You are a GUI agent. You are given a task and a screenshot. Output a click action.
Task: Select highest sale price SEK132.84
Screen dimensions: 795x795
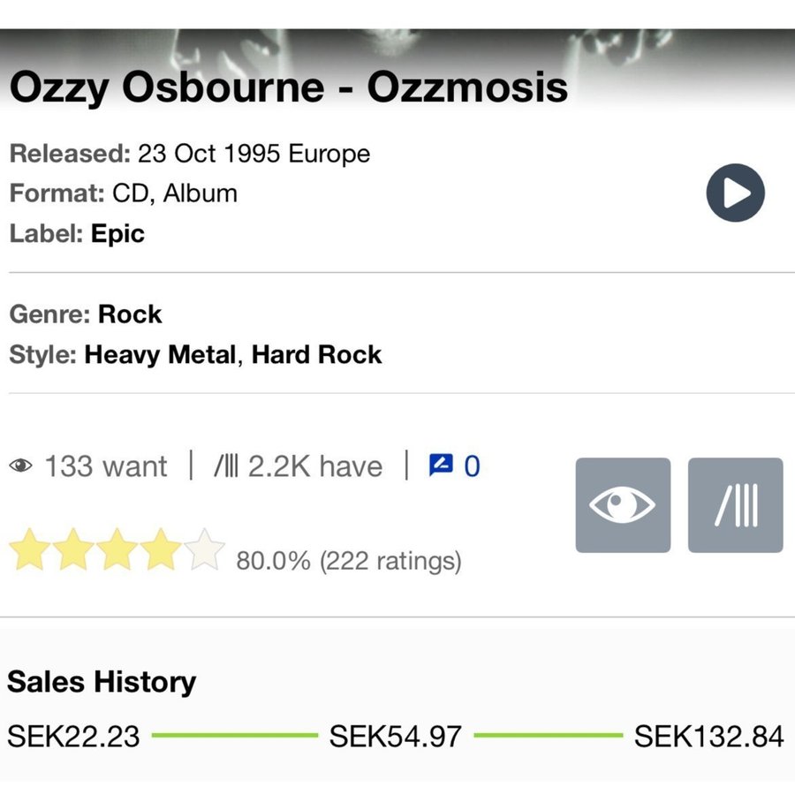(708, 736)
